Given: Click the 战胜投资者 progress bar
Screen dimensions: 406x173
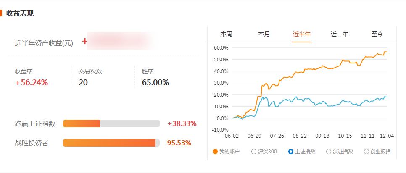Looking at the screenshot, I should tap(111, 143).
